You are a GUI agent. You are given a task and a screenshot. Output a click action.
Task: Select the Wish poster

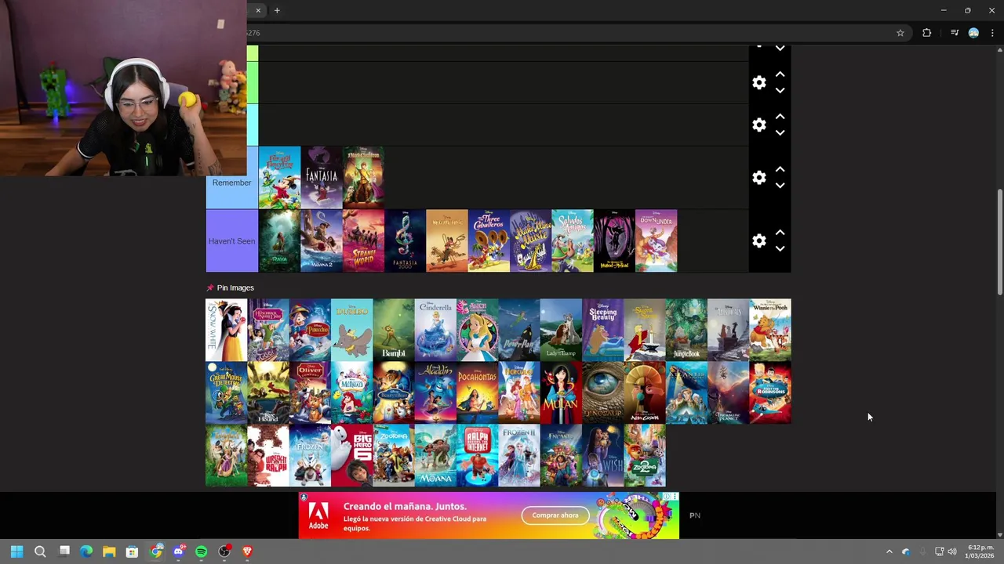pos(603,456)
